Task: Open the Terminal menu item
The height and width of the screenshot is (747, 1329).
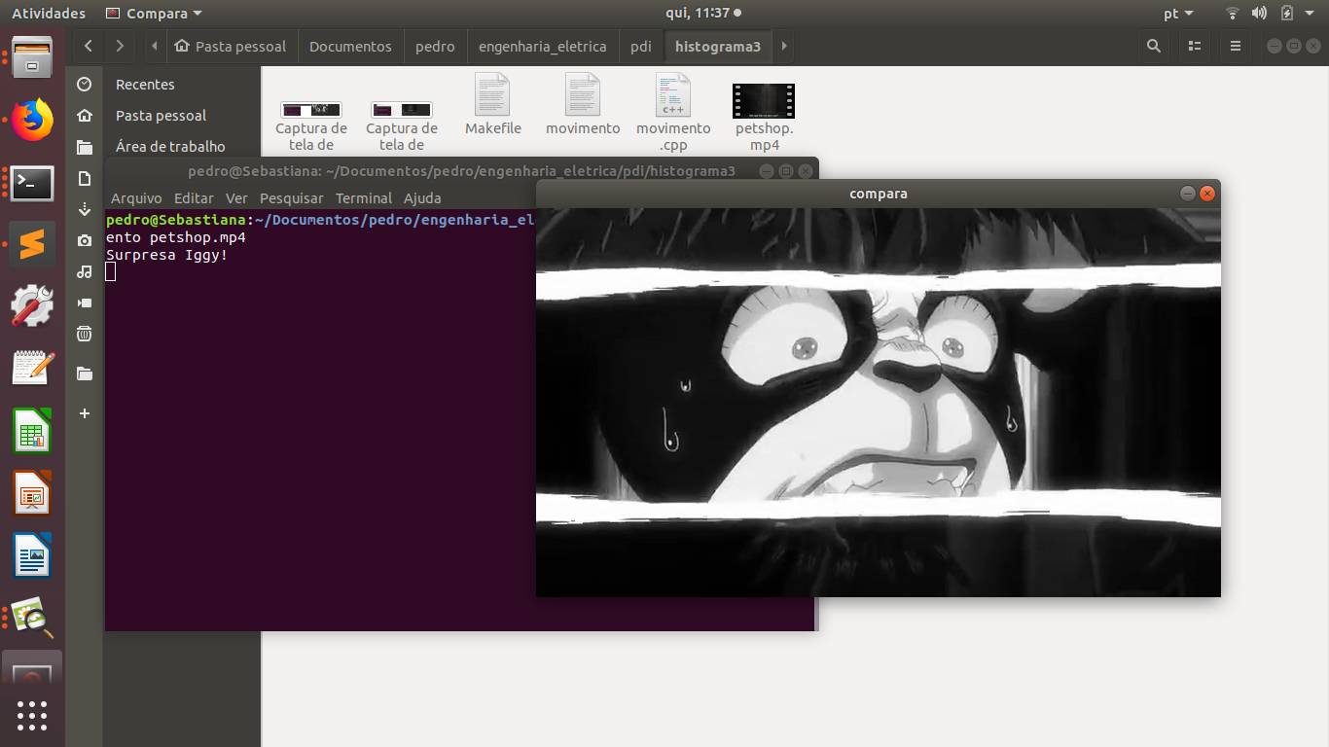Action: (x=364, y=197)
